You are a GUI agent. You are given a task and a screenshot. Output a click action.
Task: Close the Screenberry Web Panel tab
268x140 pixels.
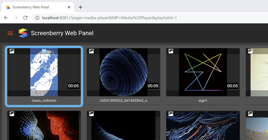(69, 7)
